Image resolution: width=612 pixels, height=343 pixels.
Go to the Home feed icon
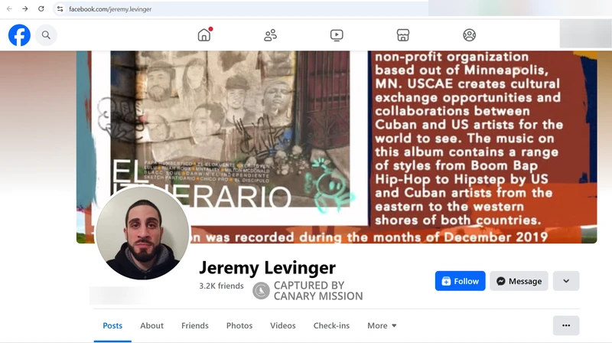pyautogui.click(x=204, y=35)
